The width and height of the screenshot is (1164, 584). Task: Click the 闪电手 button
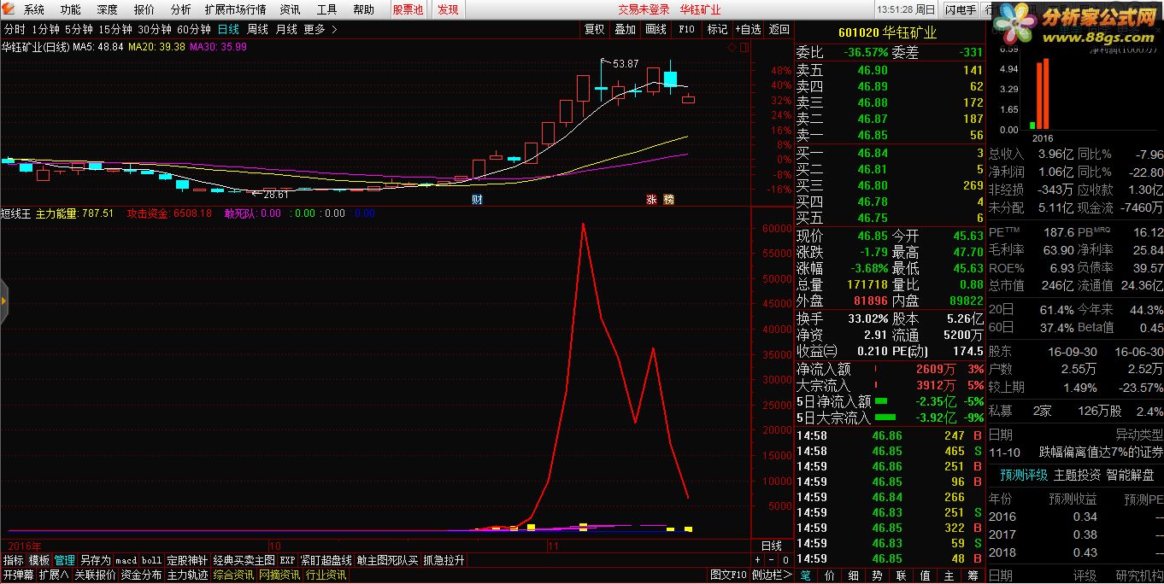[961, 9]
